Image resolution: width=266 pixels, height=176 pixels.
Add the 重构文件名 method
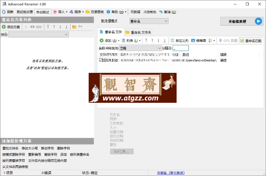point(10,148)
